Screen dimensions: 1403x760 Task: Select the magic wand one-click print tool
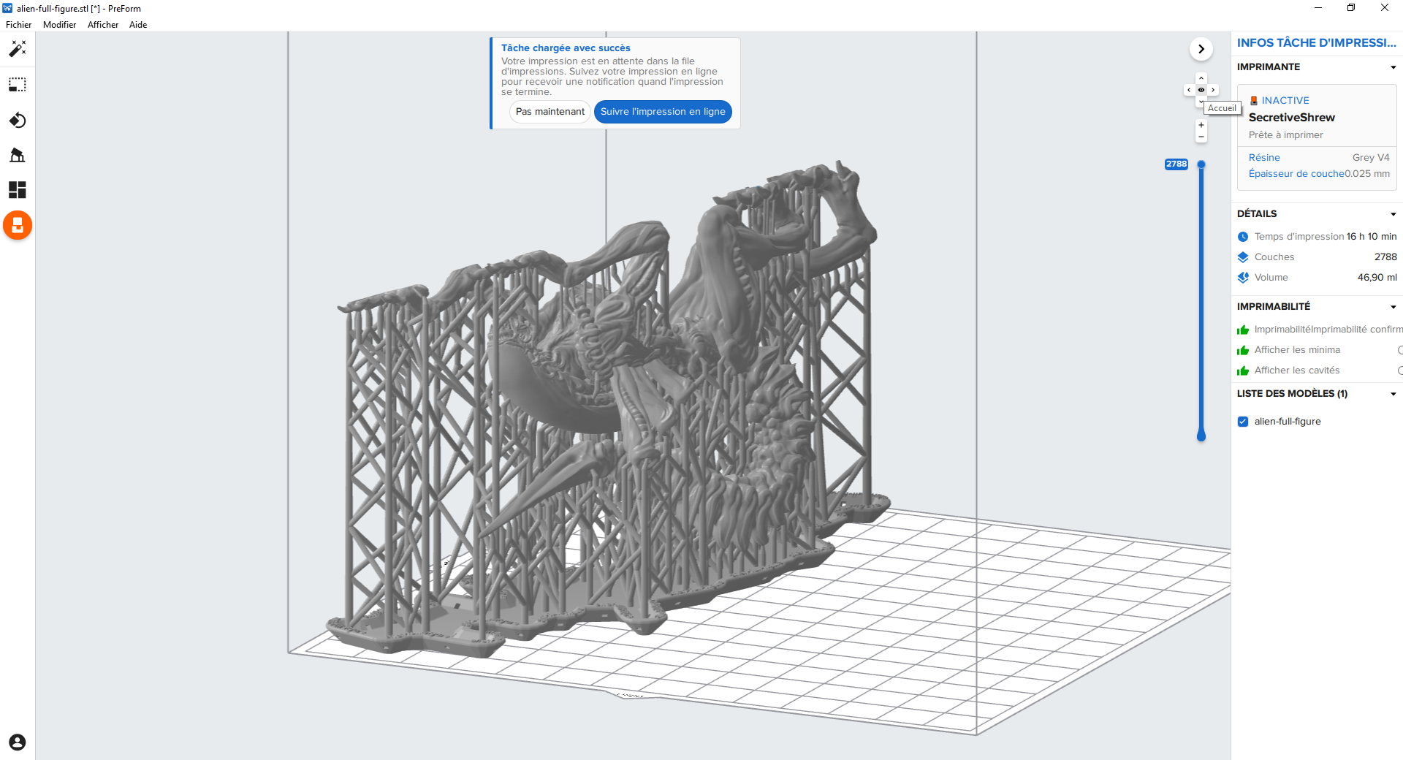click(x=18, y=49)
